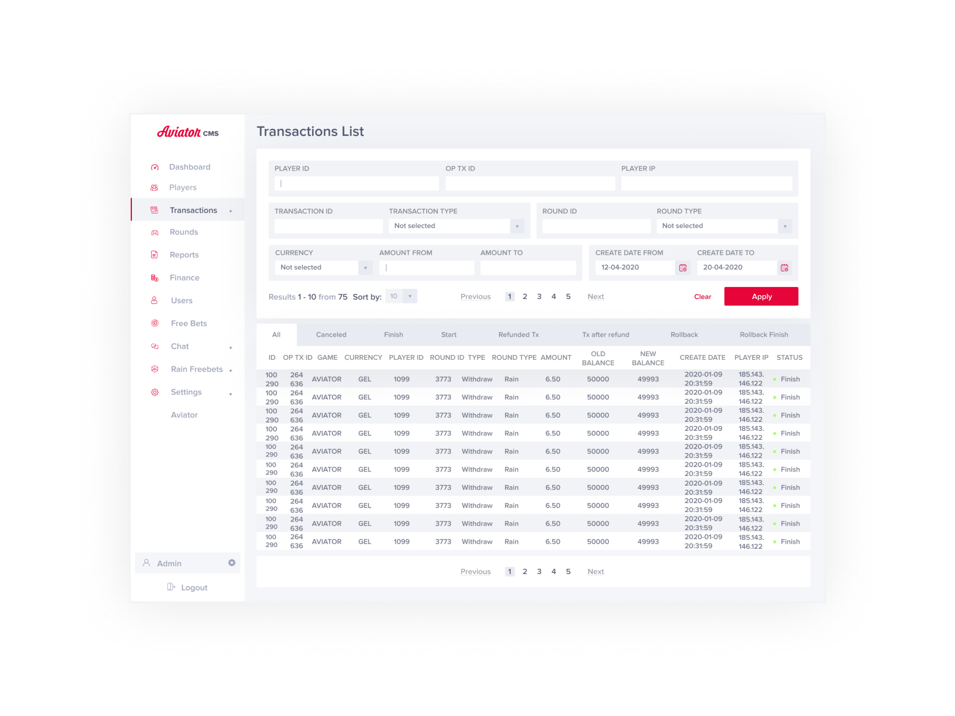
Task: Focus the Player IP input field
Action: pos(707,184)
